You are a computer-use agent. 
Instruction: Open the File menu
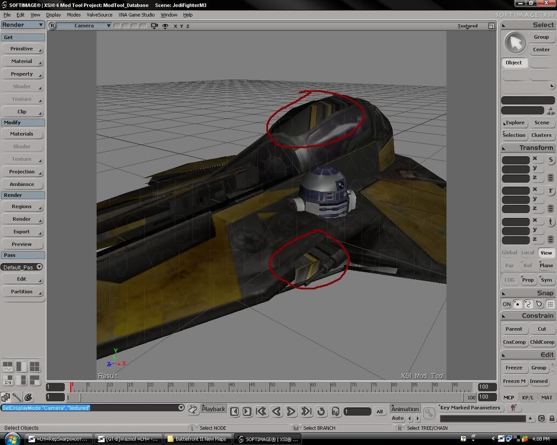point(7,15)
